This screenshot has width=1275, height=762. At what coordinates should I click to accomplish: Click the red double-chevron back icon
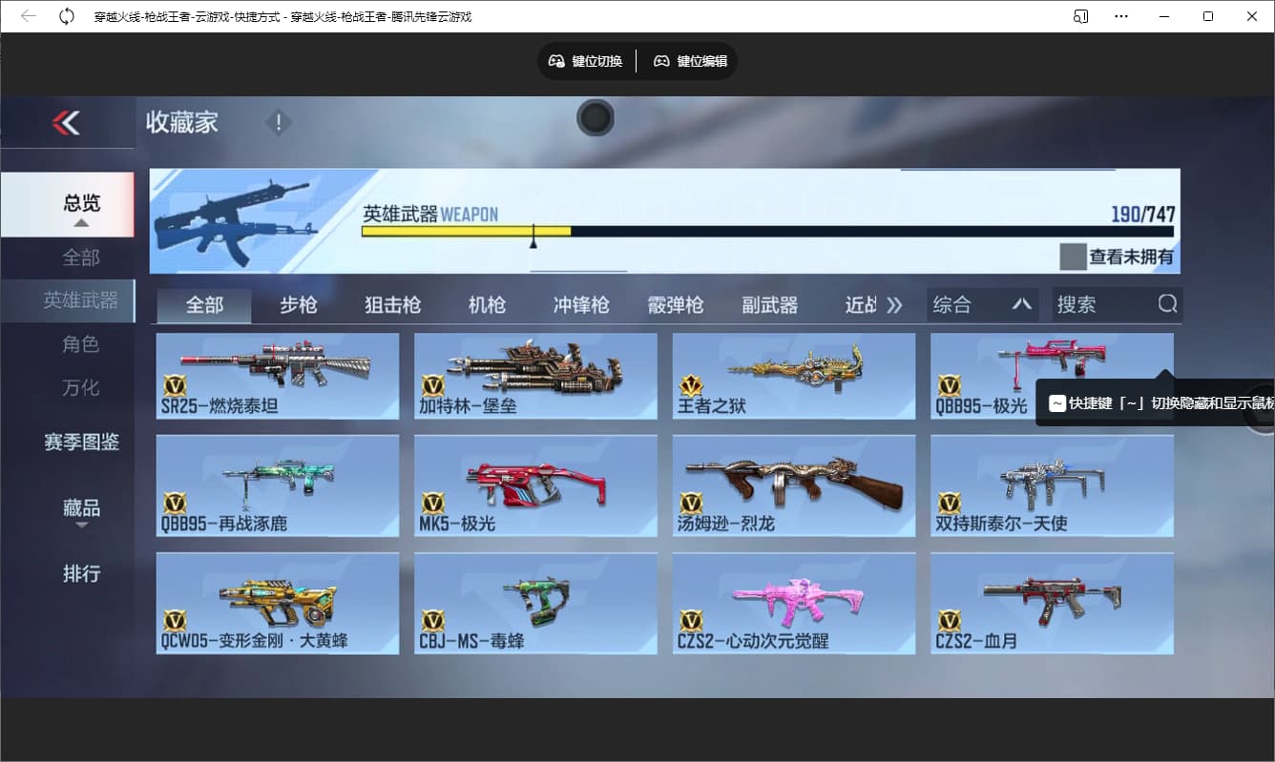(66, 122)
